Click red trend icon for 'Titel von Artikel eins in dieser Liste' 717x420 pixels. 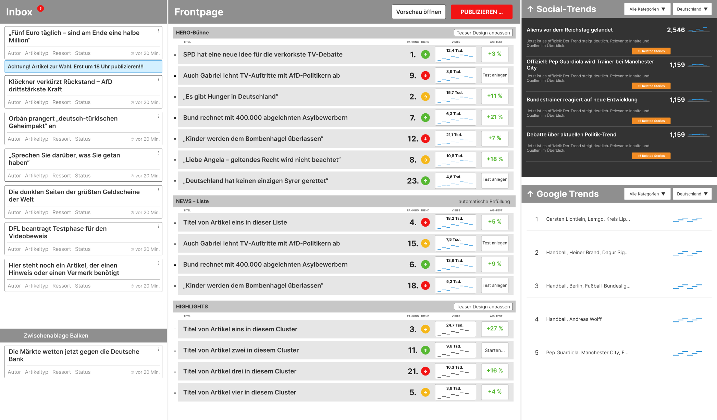click(425, 222)
